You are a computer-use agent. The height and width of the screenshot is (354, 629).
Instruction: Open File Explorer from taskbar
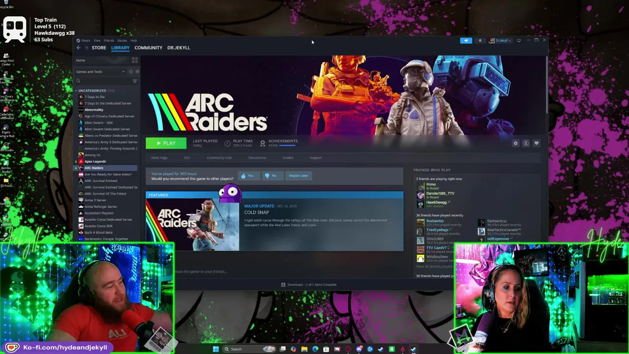(x=304, y=349)
